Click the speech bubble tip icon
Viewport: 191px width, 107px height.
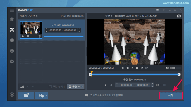coord(87,95)
